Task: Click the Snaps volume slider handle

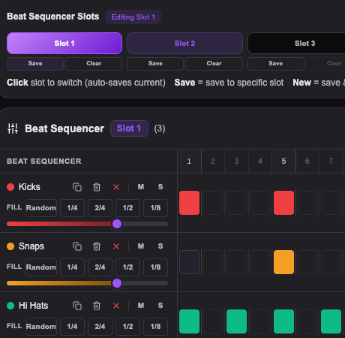Action: tap(117, 283)
